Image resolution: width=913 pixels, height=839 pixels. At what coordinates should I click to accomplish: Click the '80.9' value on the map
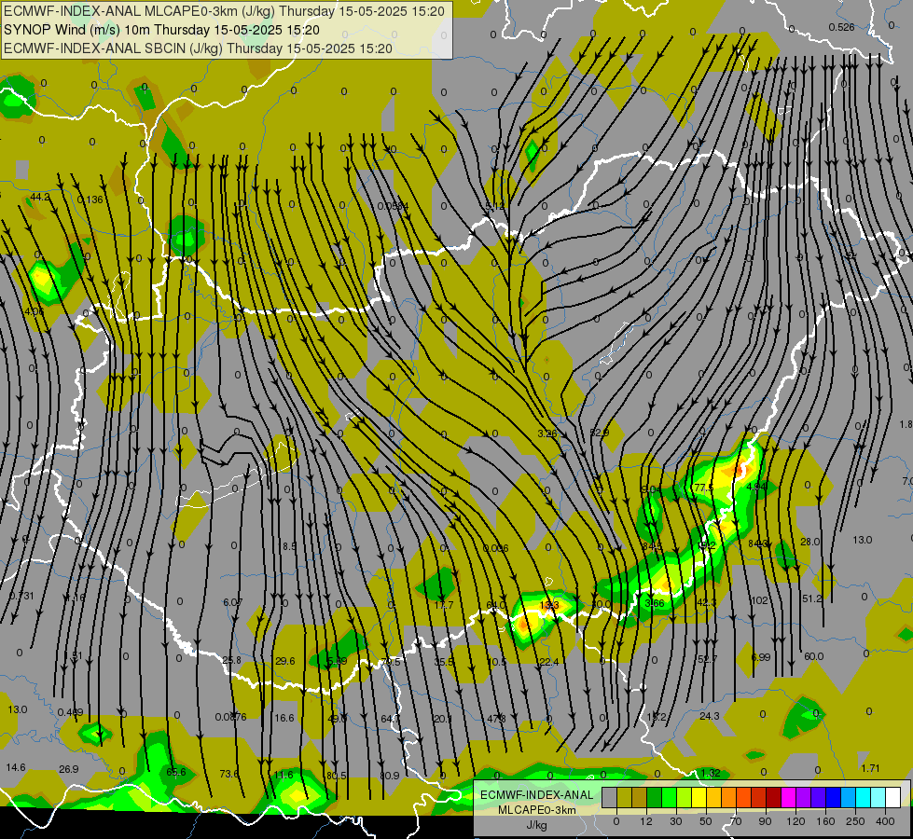point(390,776)
